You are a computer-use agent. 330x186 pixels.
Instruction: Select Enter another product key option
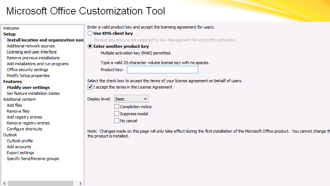click(x=90, y=46)
